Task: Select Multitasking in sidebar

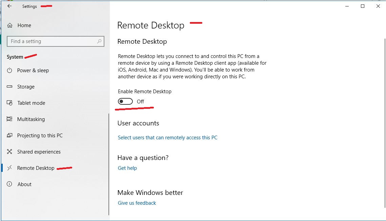Action: pos(31,119)
